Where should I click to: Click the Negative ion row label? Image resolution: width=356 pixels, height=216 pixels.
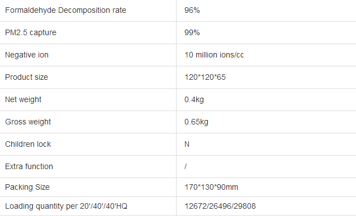(x=27, y=55)
